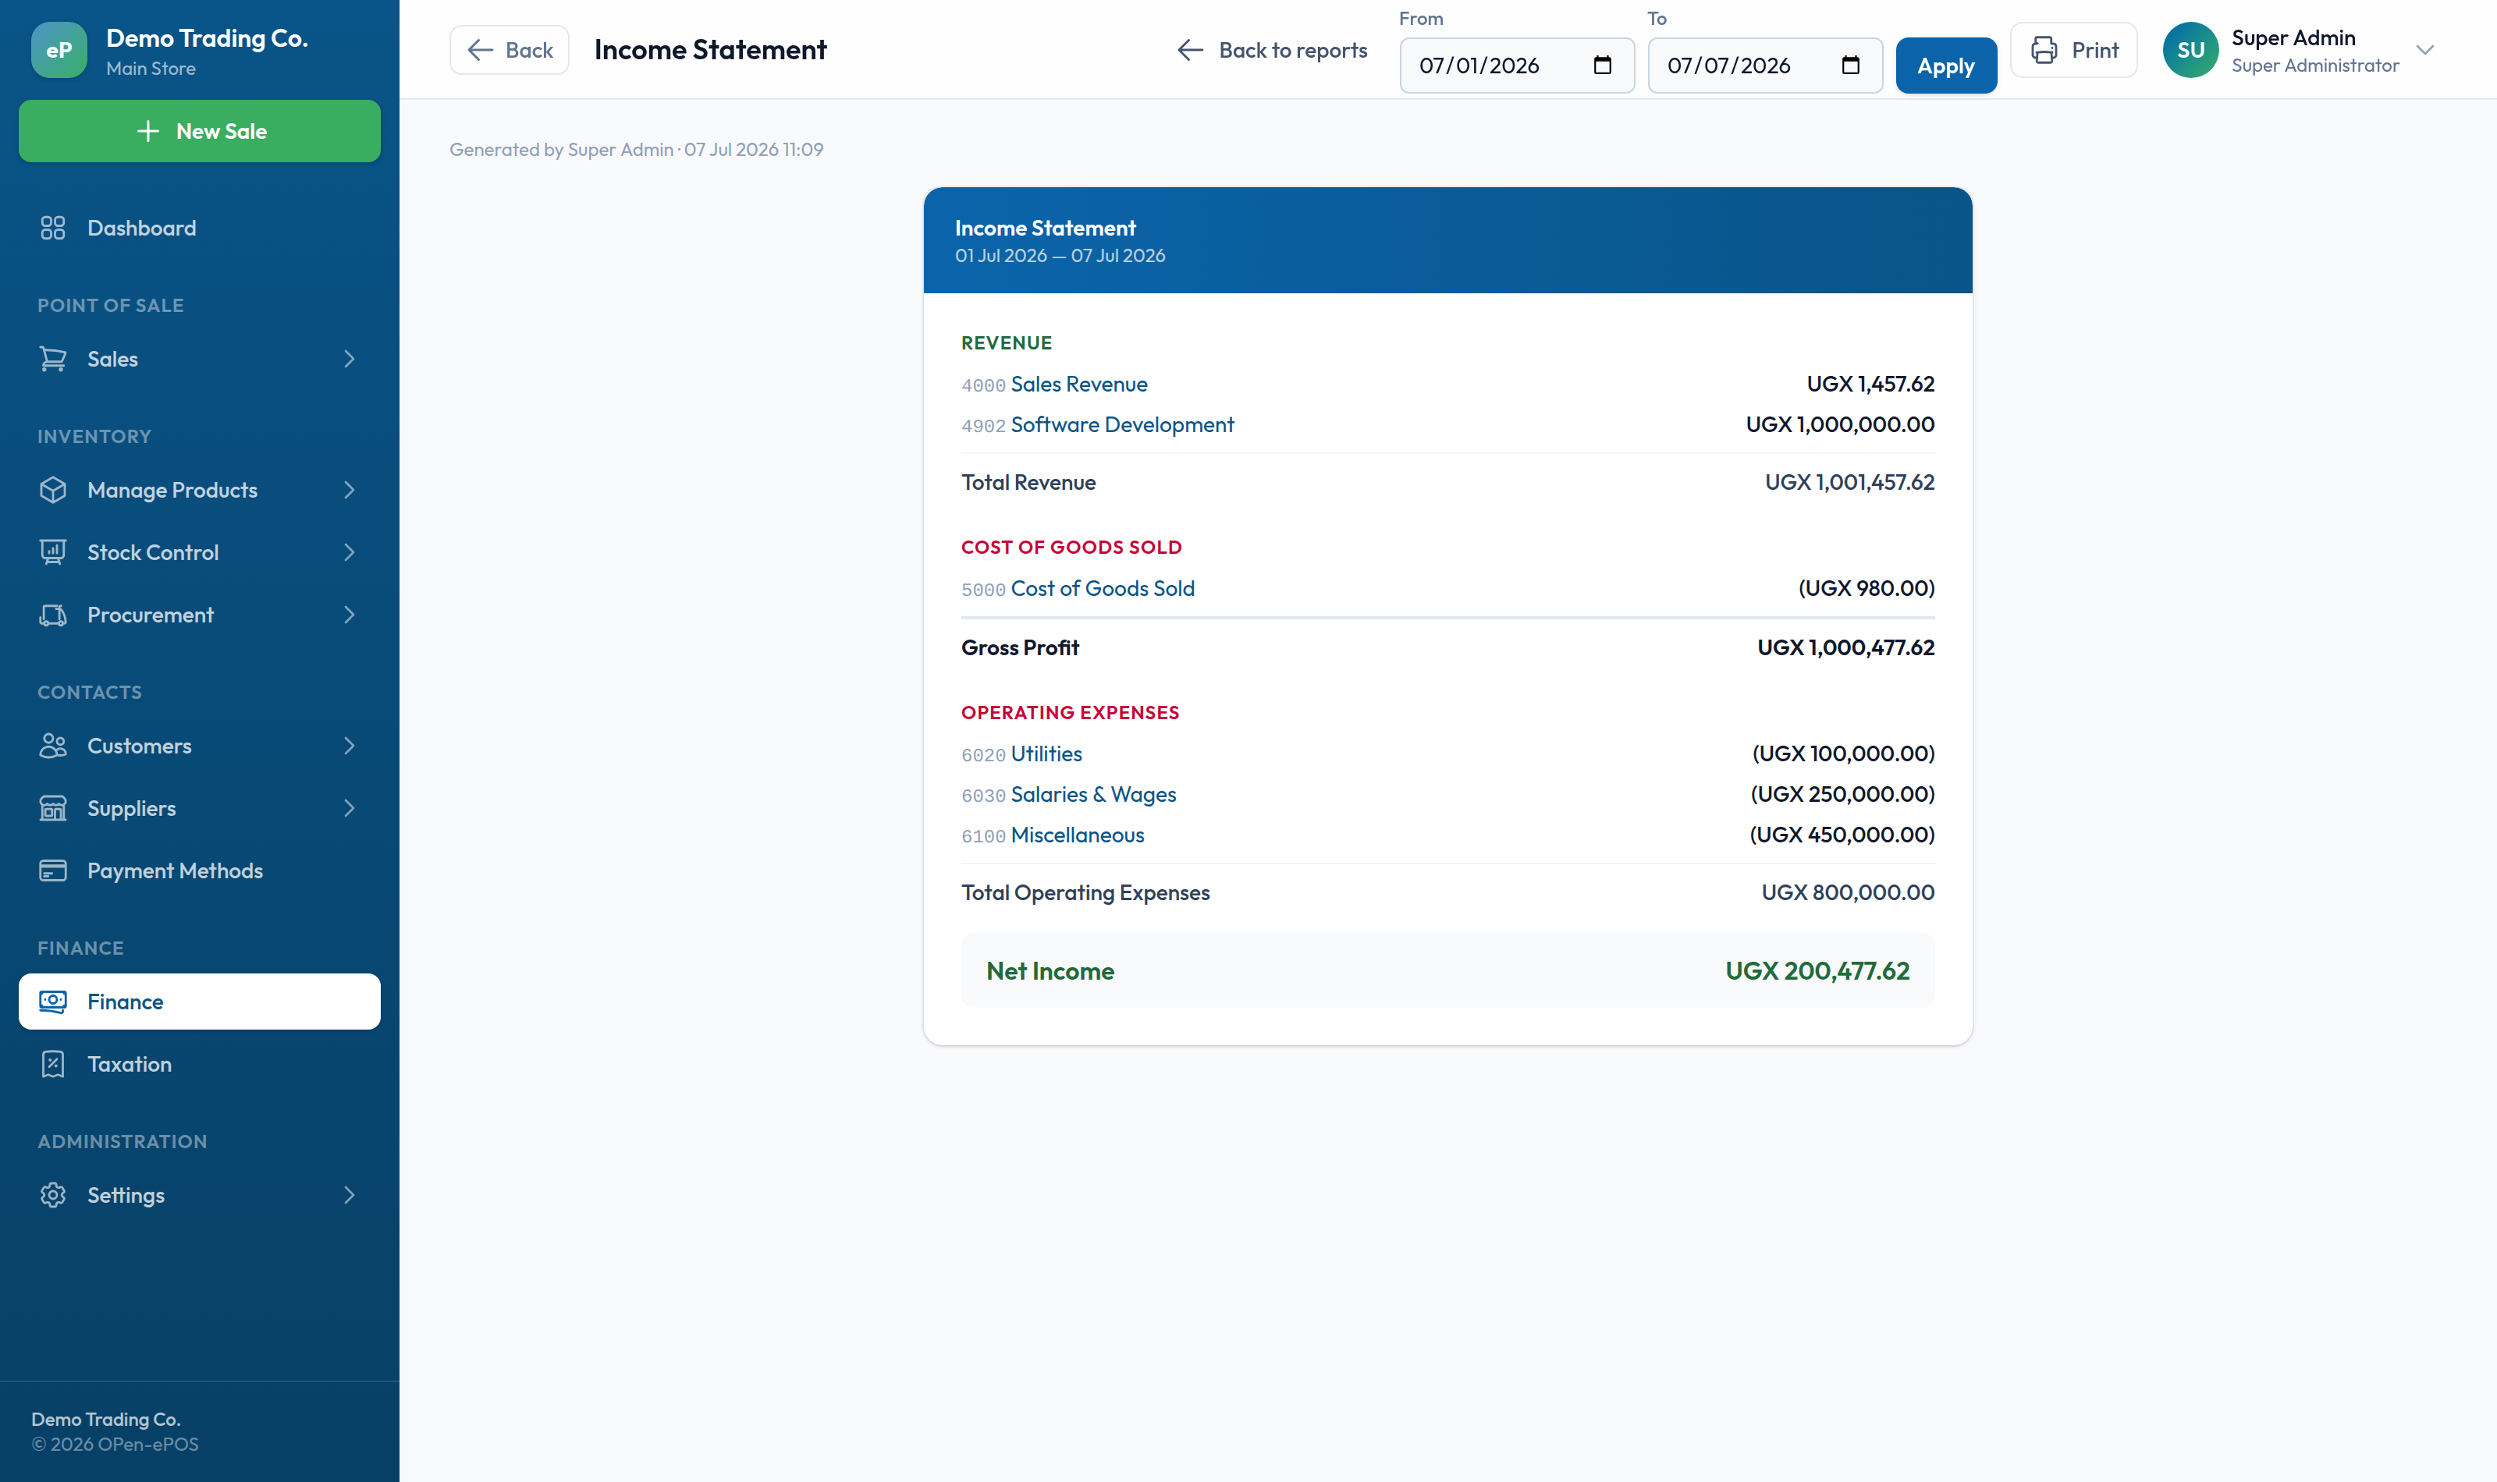Image resolution: width=2497 pixels, height=1482 pixels.
Task: Click the Generated by Super Admin timestamp
Action: 636,150
